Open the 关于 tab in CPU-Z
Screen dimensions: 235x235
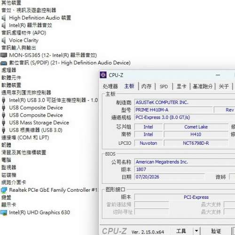[x=224, y=86]
